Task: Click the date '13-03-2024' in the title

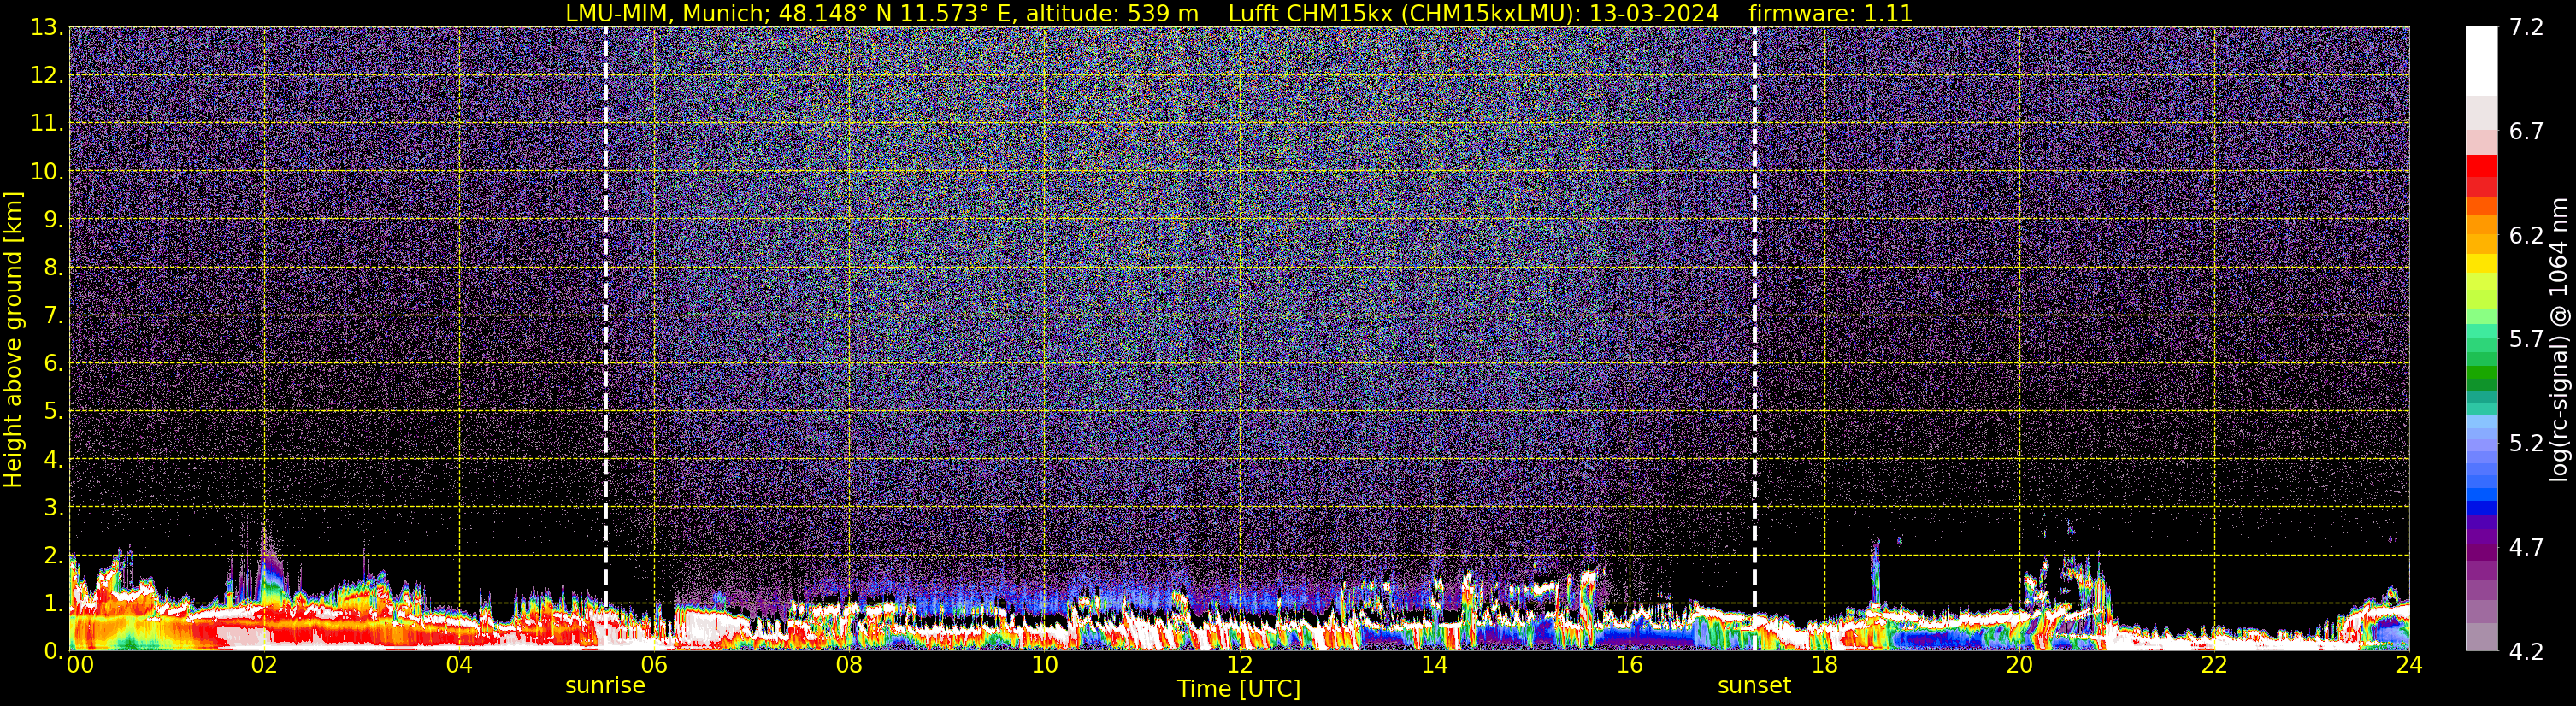Action: point(1654,14)
